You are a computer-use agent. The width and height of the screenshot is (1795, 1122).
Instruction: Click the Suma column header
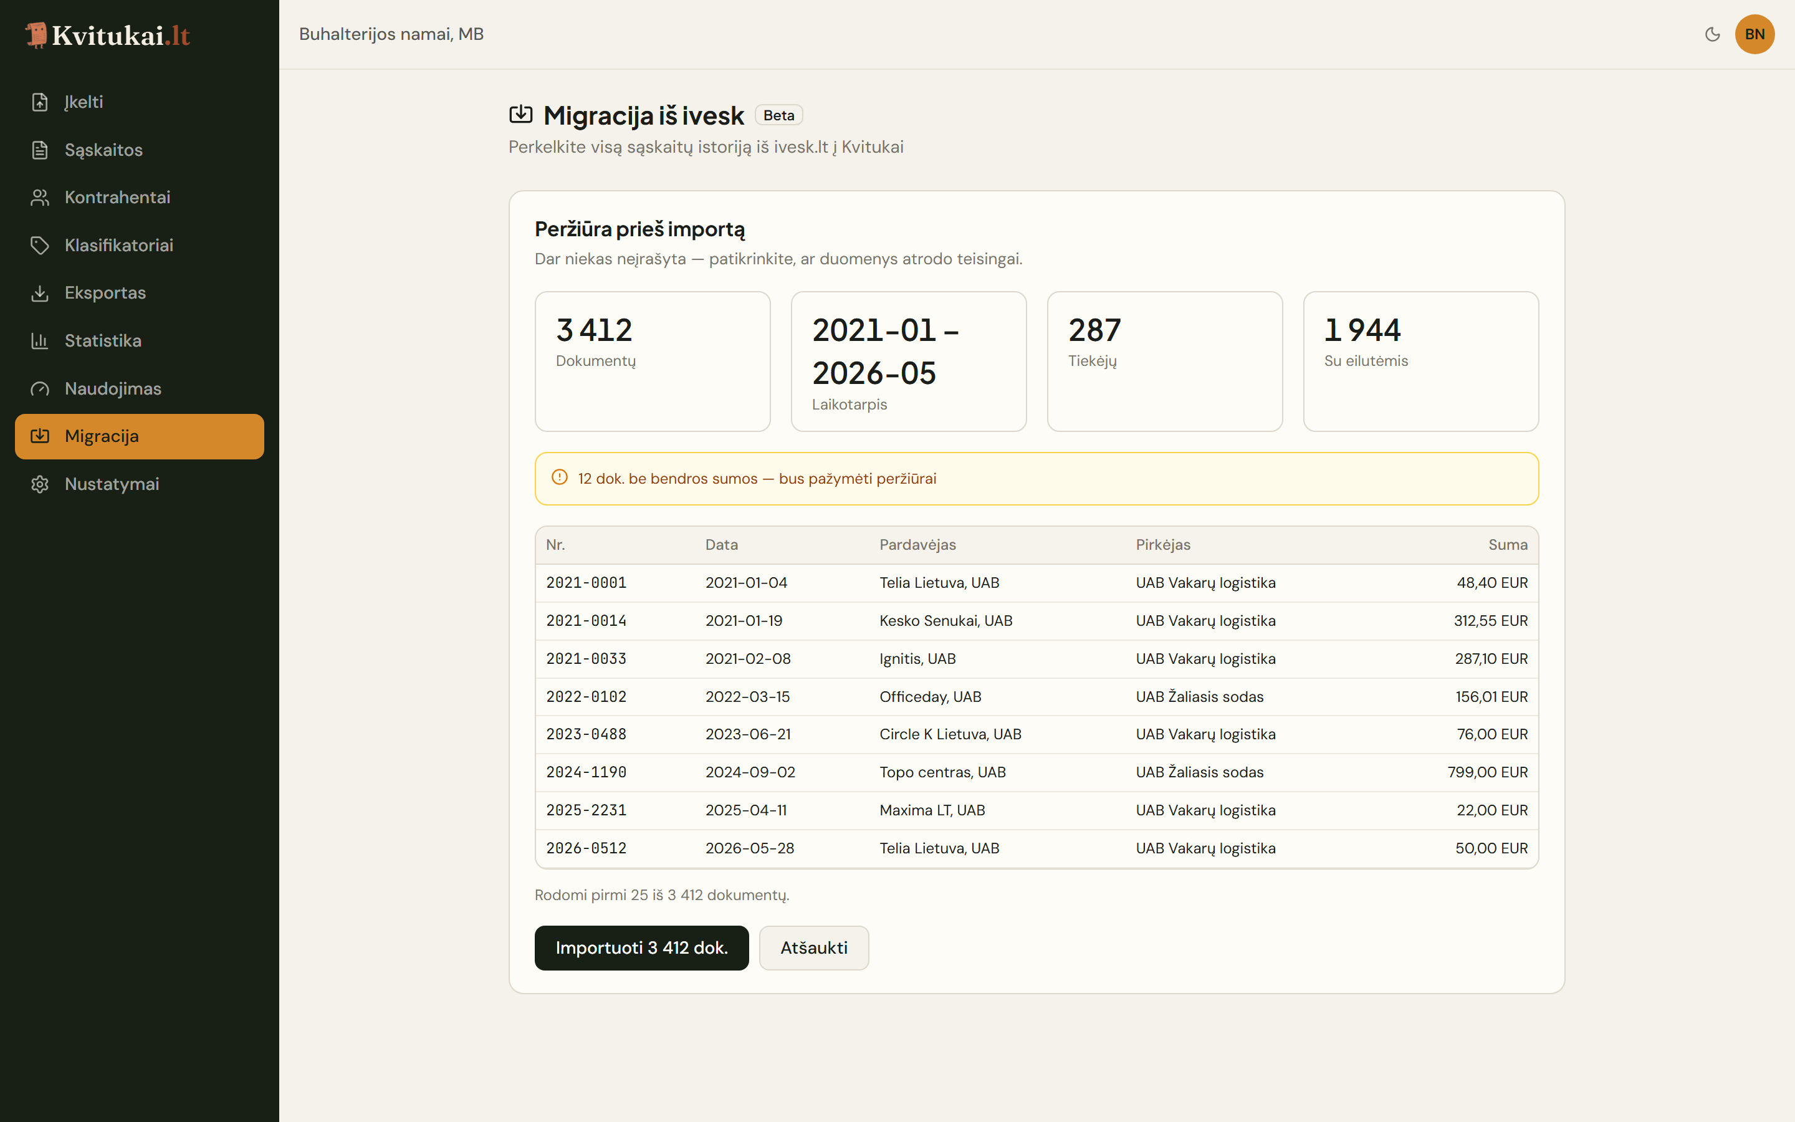(x=1508, y=545)
